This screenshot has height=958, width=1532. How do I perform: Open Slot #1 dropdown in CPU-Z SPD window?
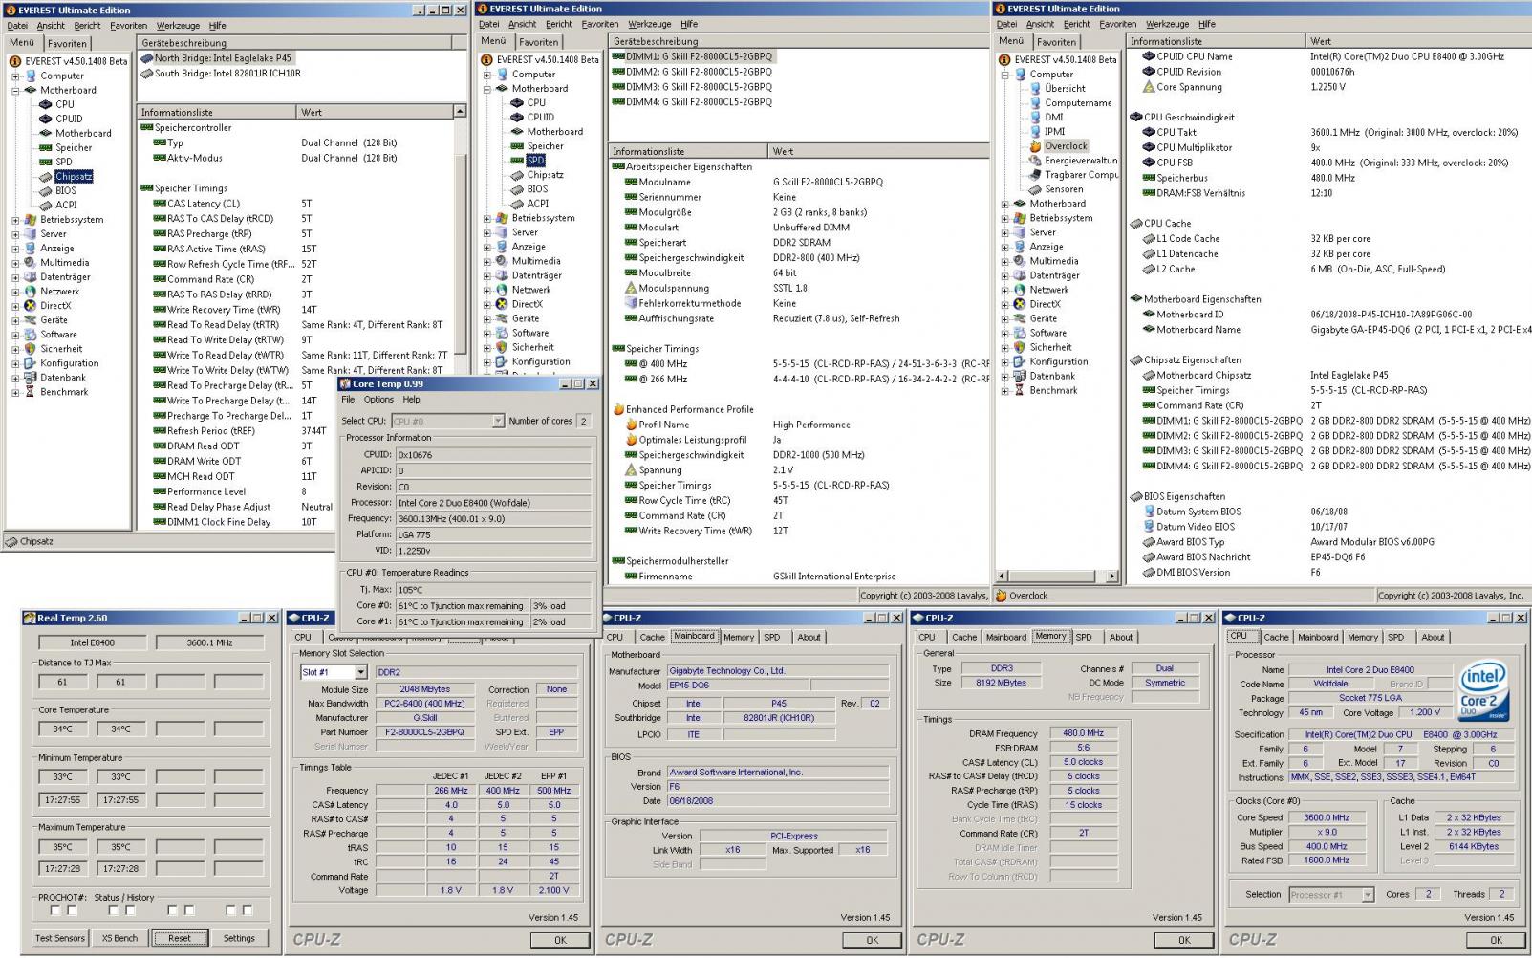point(360,672)
